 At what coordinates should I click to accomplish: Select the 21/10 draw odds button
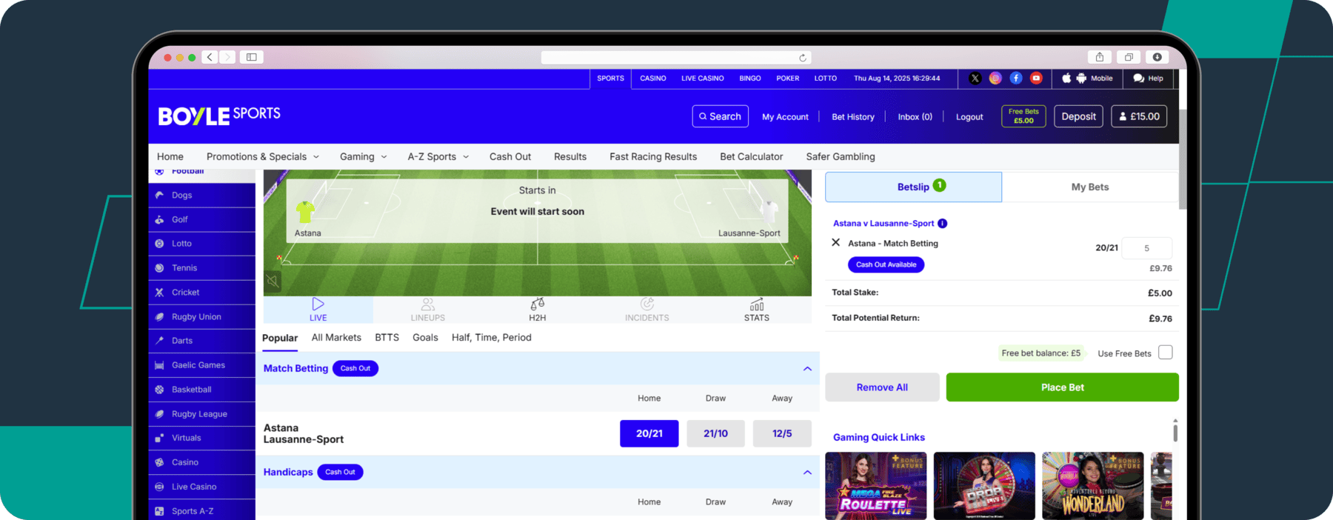pos(715,433)
